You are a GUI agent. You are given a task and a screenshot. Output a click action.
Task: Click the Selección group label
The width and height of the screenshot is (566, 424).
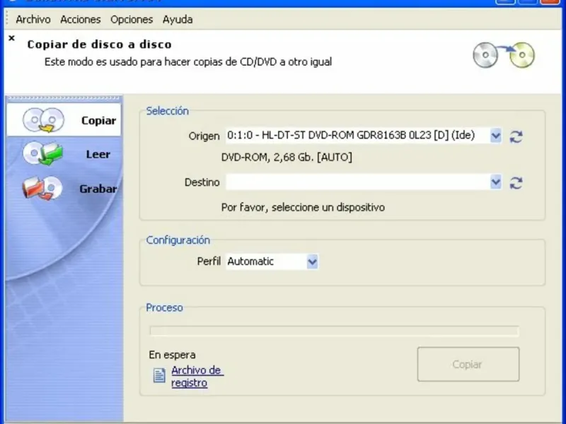click(167, 111)
